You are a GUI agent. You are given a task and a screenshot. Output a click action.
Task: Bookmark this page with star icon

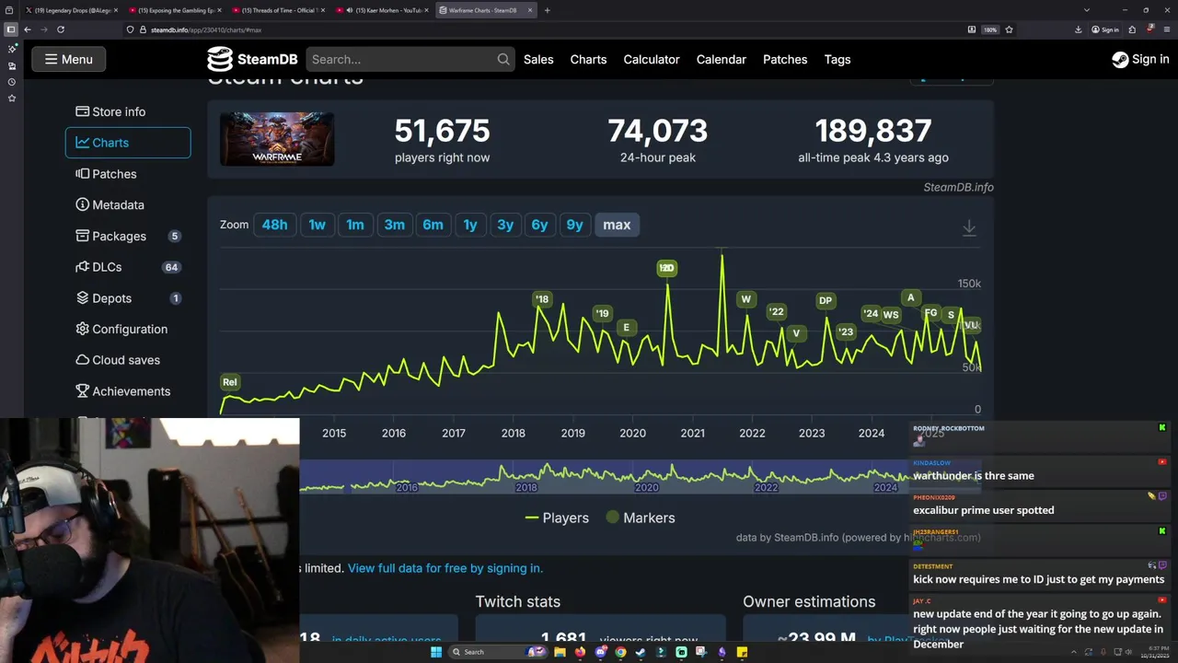pos(1009,29)
